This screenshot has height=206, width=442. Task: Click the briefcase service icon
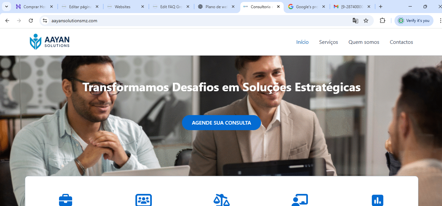pyautogui.click(x=66, y=200)
